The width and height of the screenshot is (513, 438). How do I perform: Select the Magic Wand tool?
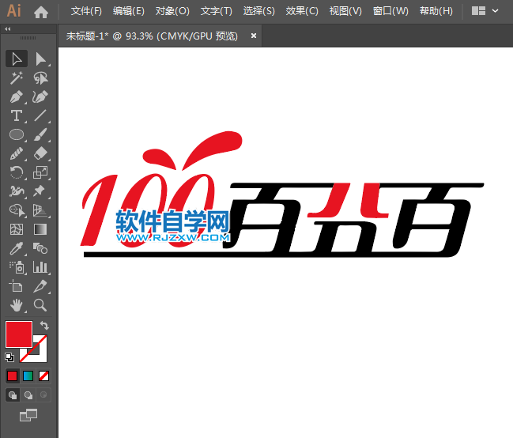coord(17,78)
